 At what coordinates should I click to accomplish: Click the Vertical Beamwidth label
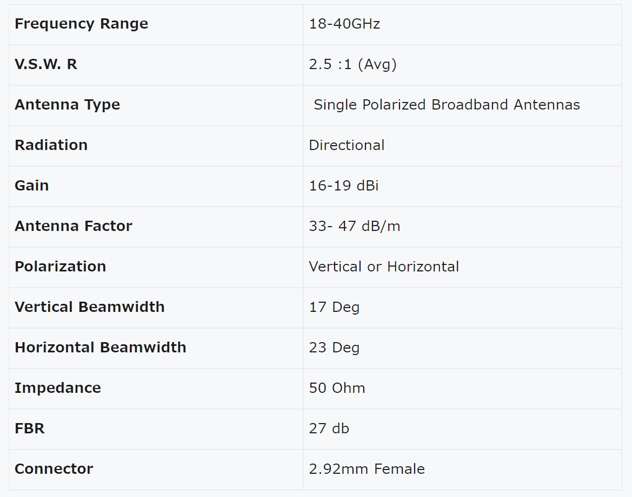point(90,307)
